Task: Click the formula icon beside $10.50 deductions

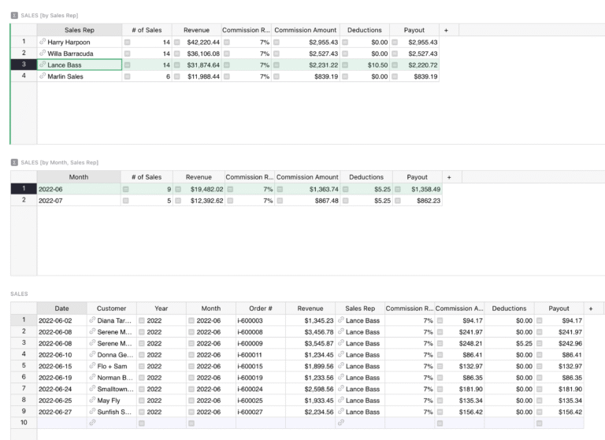Action: click(x=345, y=65)
